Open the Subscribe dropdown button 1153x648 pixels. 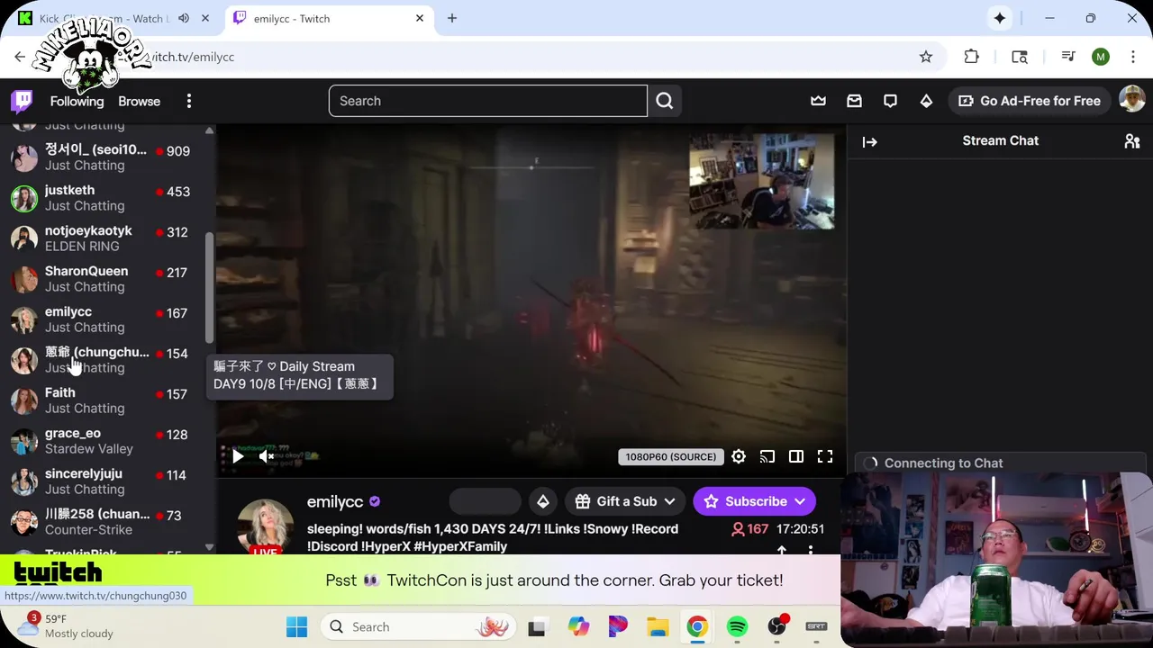coord(754,501)
